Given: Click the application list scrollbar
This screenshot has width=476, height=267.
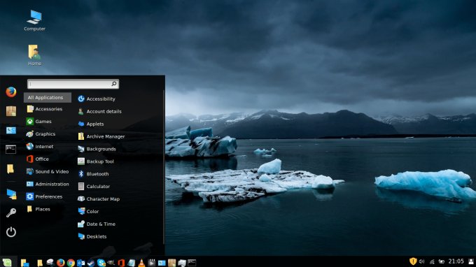Looking at the screenshot, I should [x=164, y=166].
